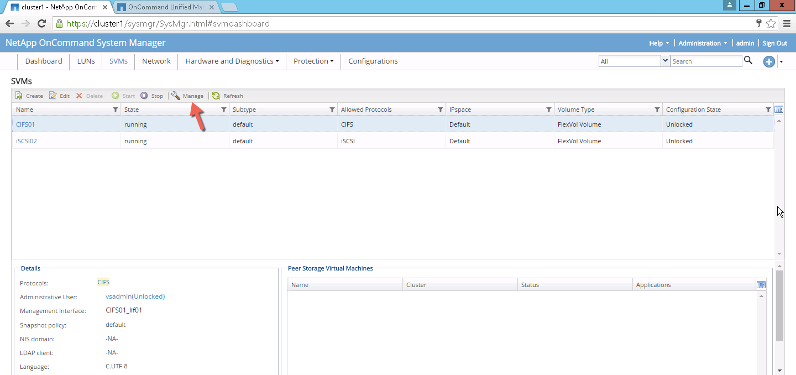Click the Manage wrench icon
The height and width of the screenshot is (375, 796).
pos(176,96)
